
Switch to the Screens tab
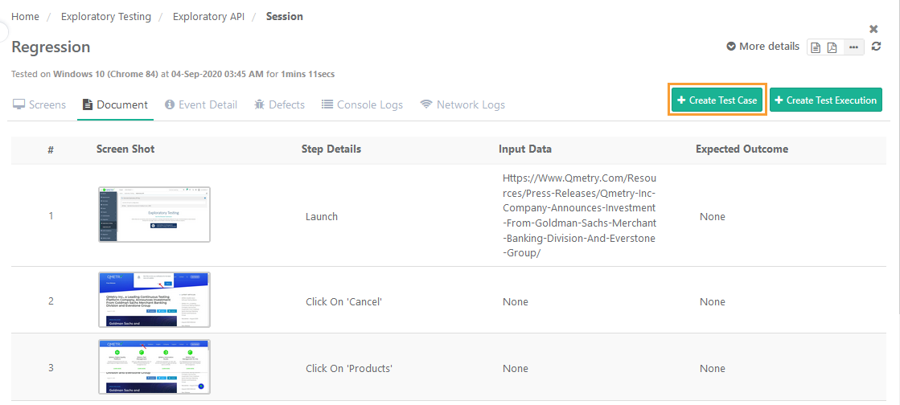tap(39, 105)
